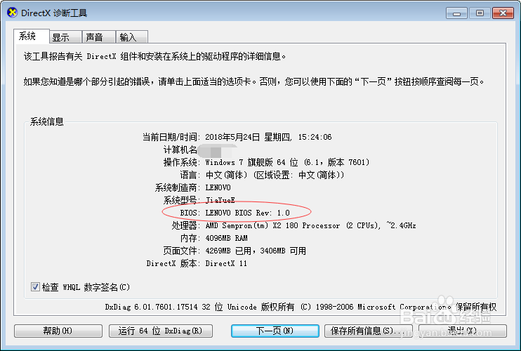Close the DirectX 诊断工具 dialog
Viewport: 521px width, 351px height.
click(x=503, y=13)
